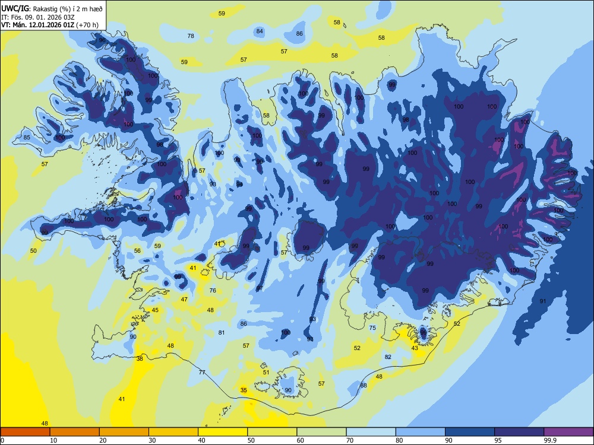
Task: Click the humidity value '82' on the map
Action: (388, 357)
